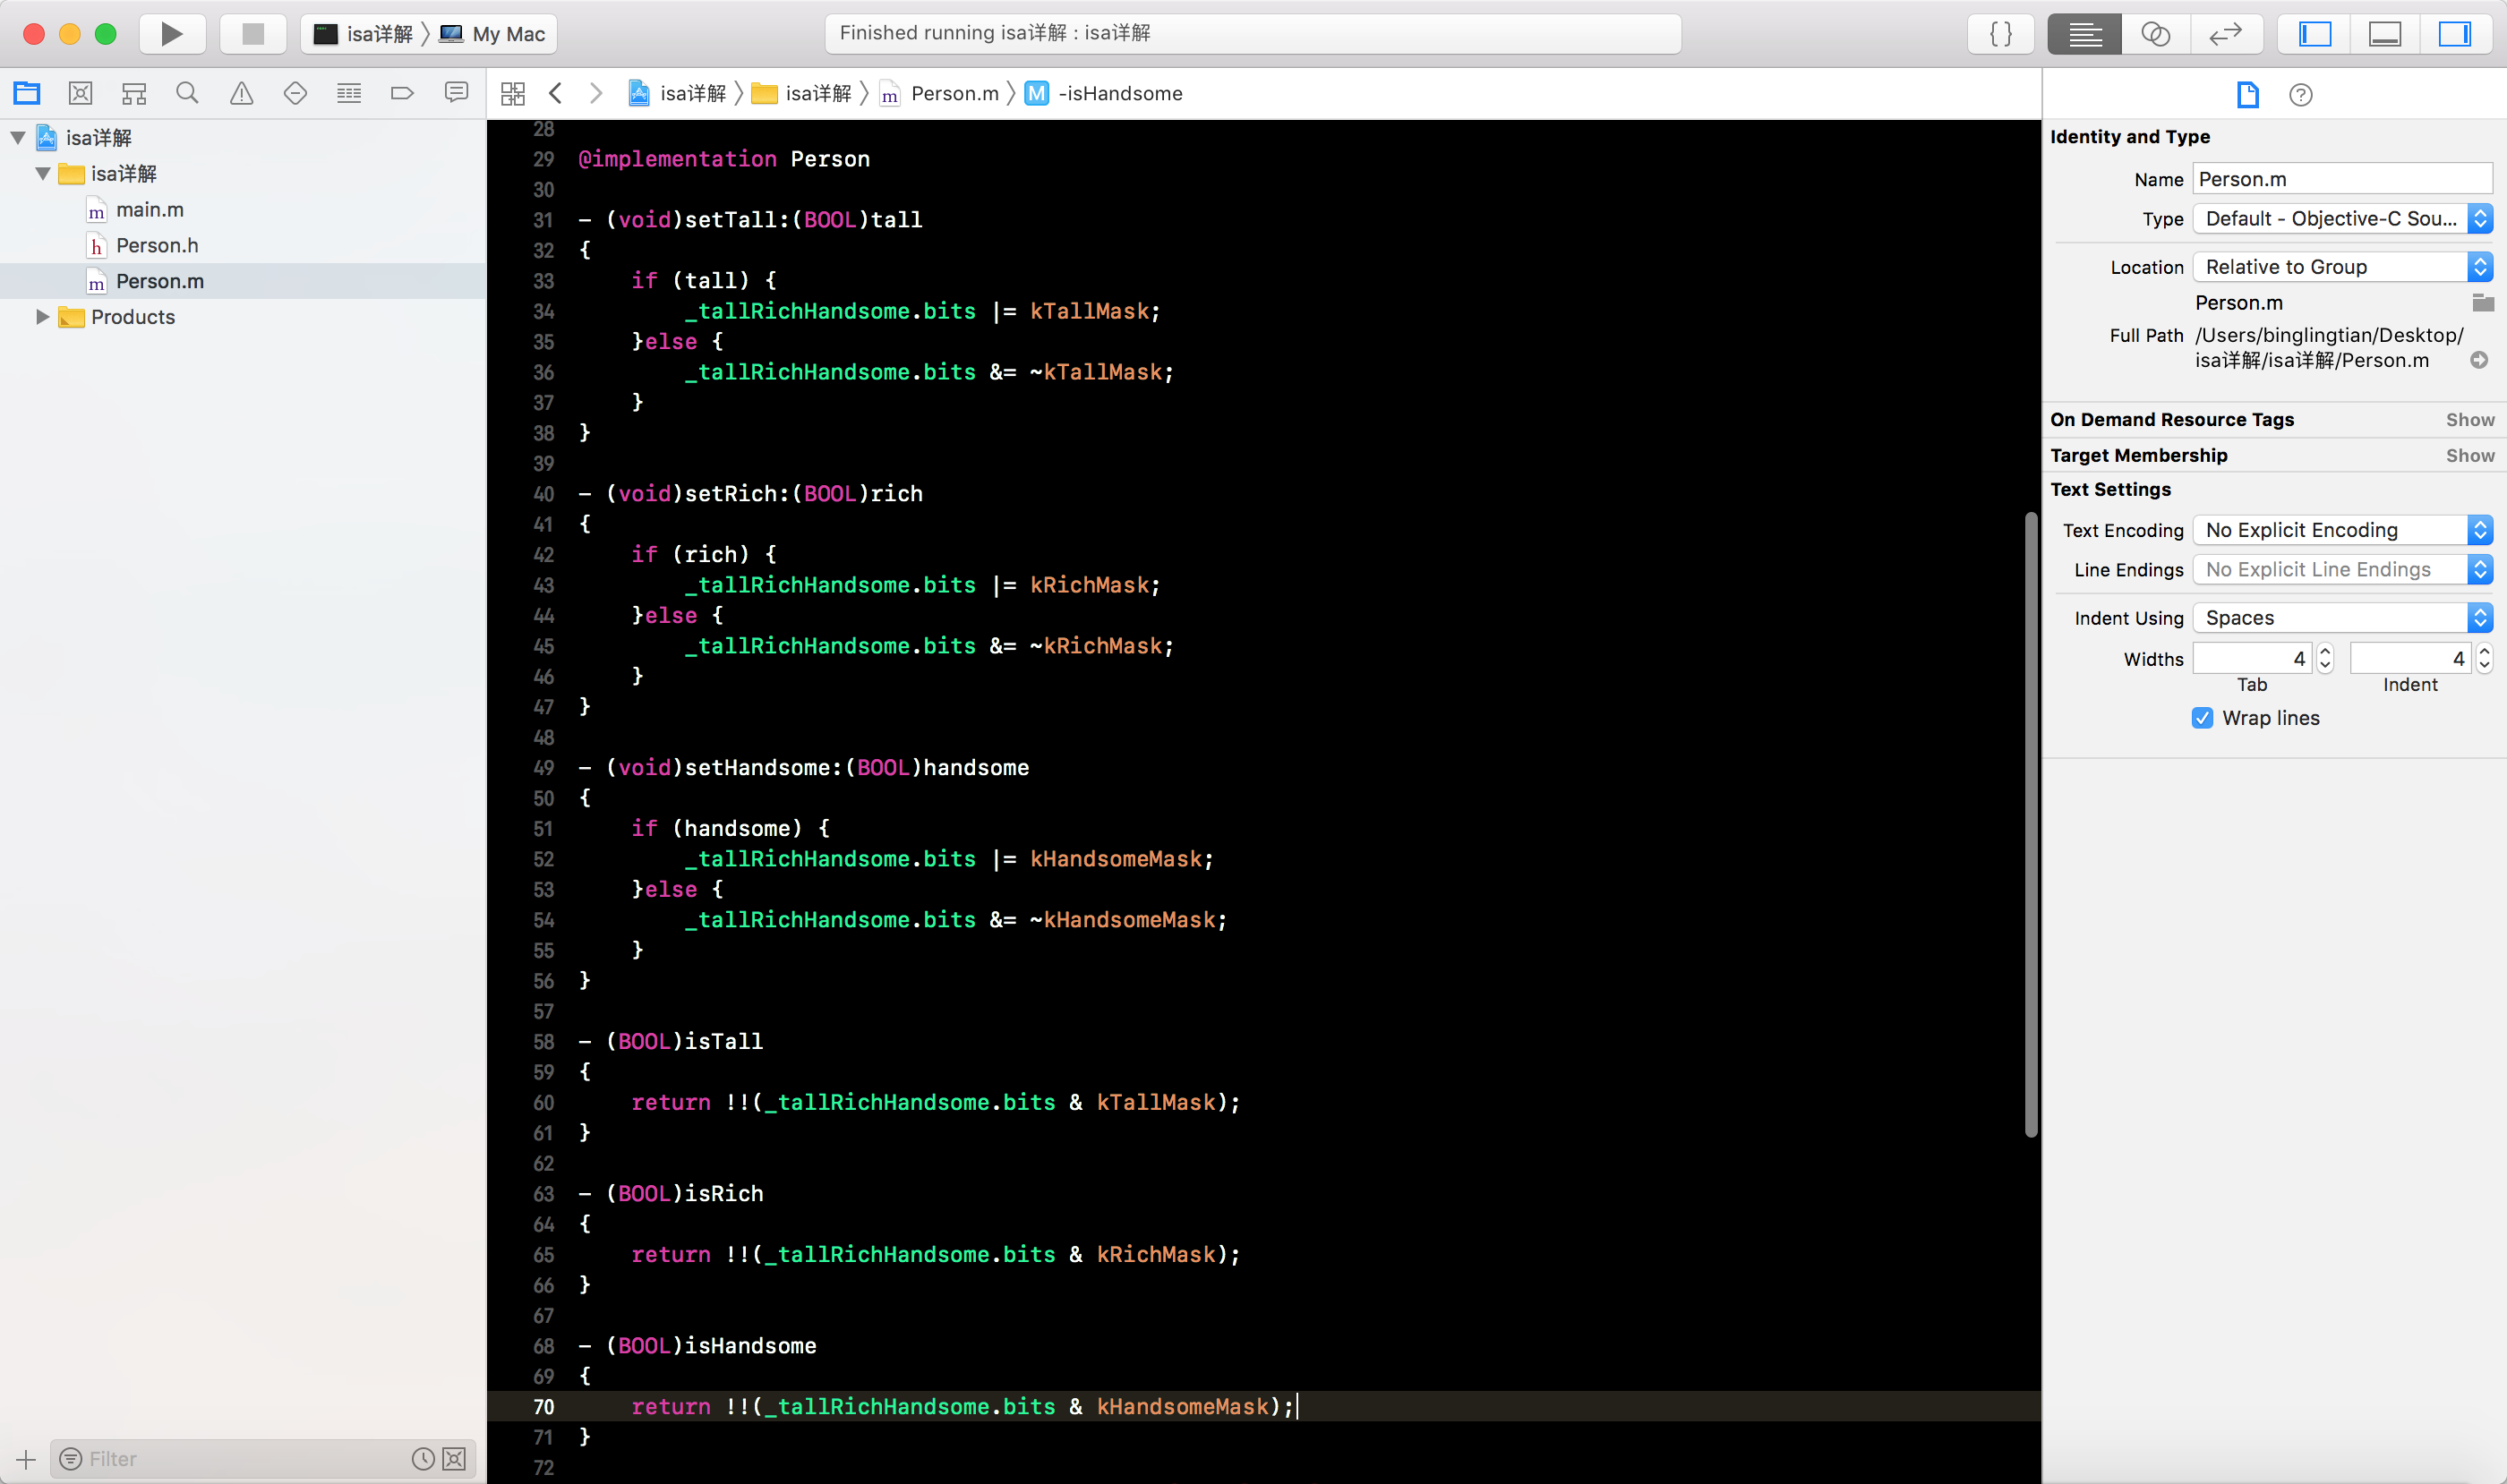This screenshot has height=1484, width=2507.
Task: Collapse the isa详解 folder group
Action: (x=43, y=173)
